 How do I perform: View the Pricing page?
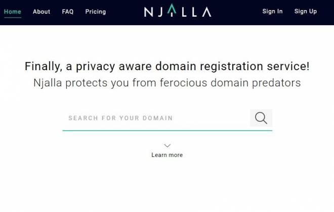(x=96, y=12)
